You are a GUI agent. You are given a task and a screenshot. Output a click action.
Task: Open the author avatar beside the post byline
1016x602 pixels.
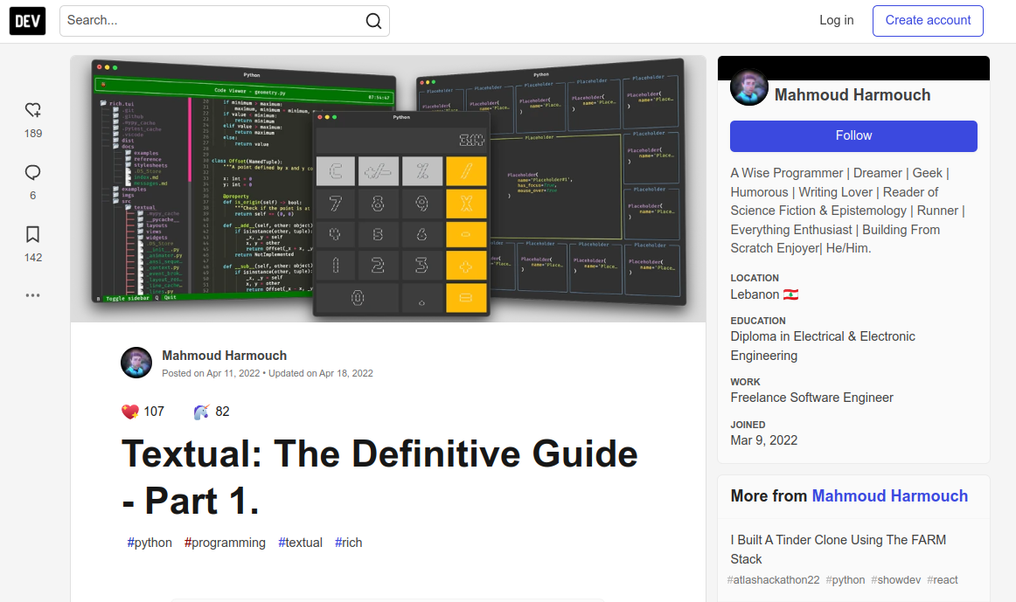click(x=136, y=363)
